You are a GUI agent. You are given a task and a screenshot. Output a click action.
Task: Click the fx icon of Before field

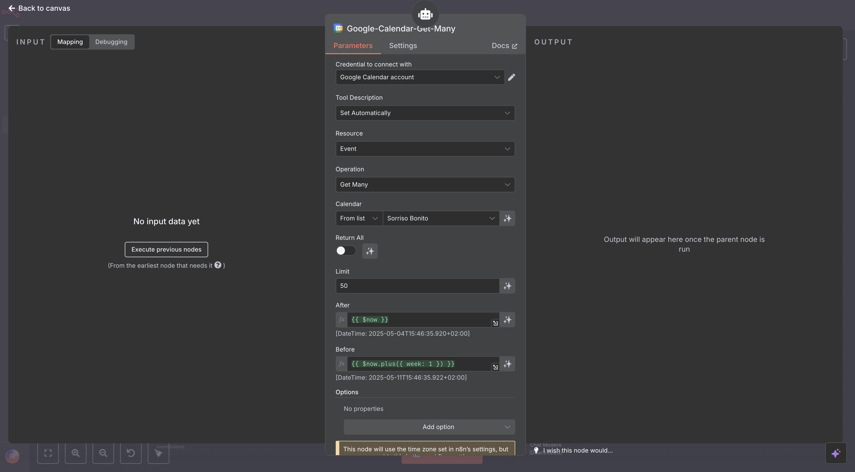click(342, 364)
